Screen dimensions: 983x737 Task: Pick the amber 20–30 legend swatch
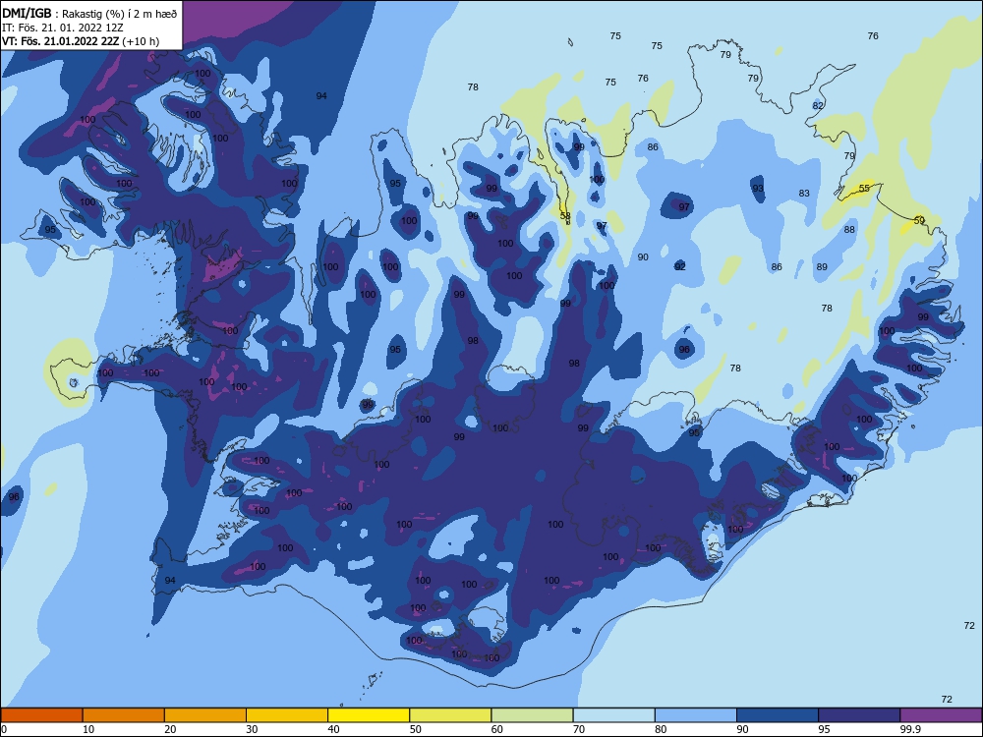point(205,715)
